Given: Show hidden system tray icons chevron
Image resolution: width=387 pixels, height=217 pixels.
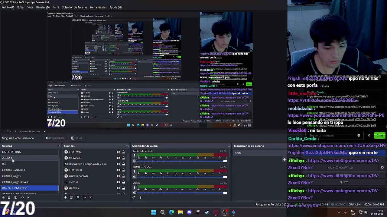Looking at the screenshot, I should coord(339,212).
